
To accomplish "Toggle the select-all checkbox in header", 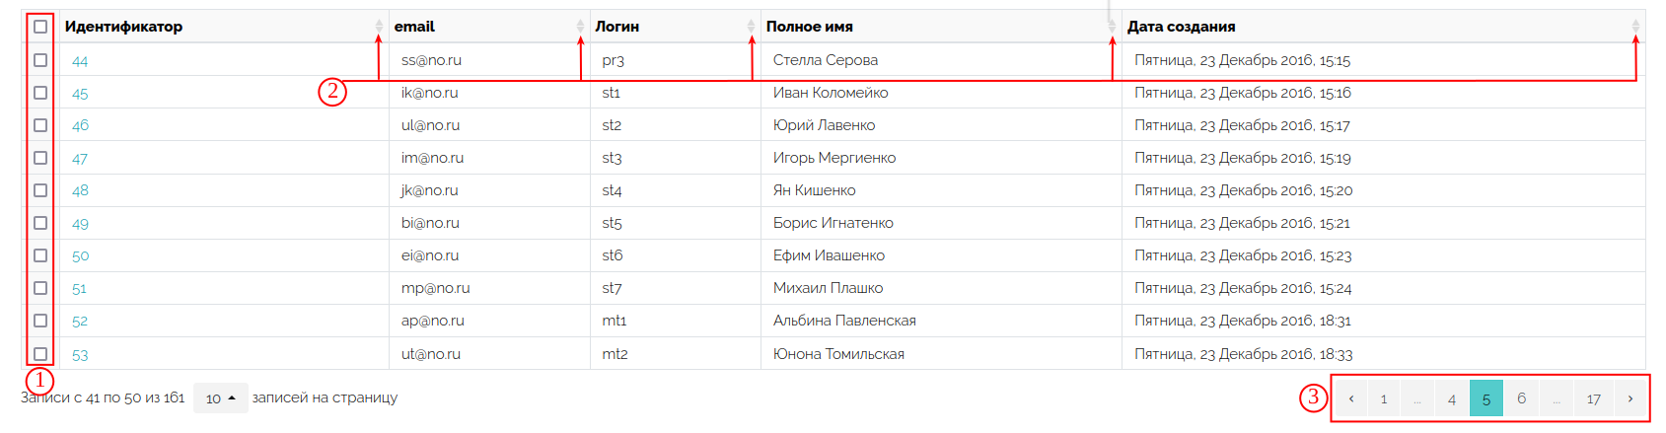I will [x=40, y=27].
